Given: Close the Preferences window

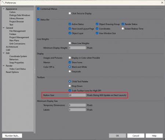Looking at the screenshot, I should tap(162, 3).
